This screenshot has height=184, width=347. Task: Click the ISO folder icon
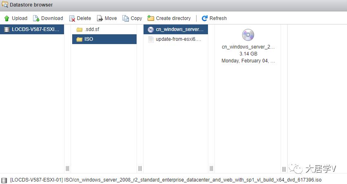(x=79, y=39)
